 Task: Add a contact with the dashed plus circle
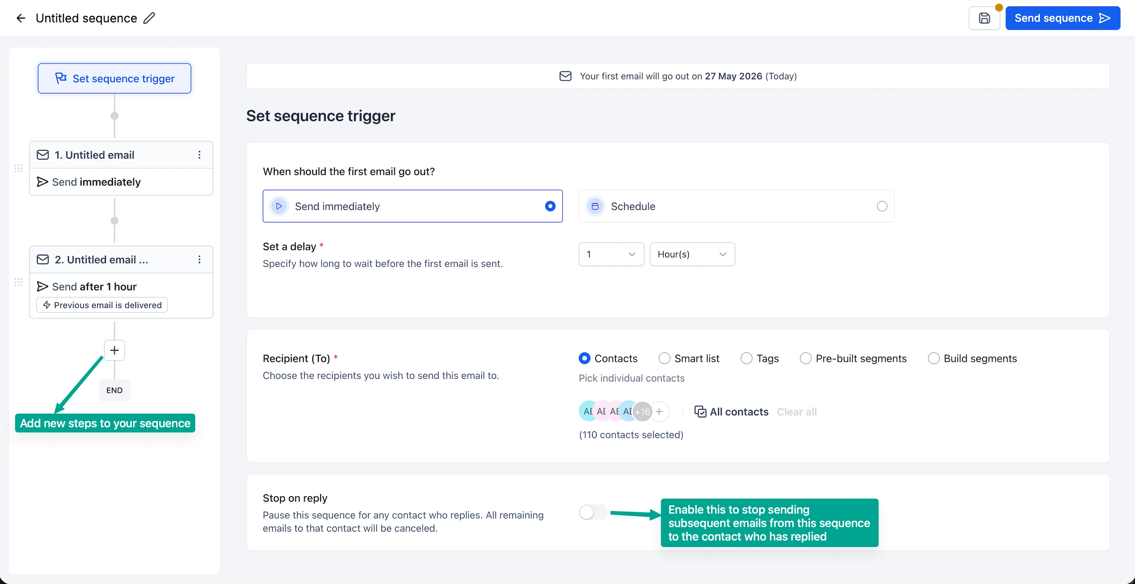pyautogui.click(x=659, y=412)
